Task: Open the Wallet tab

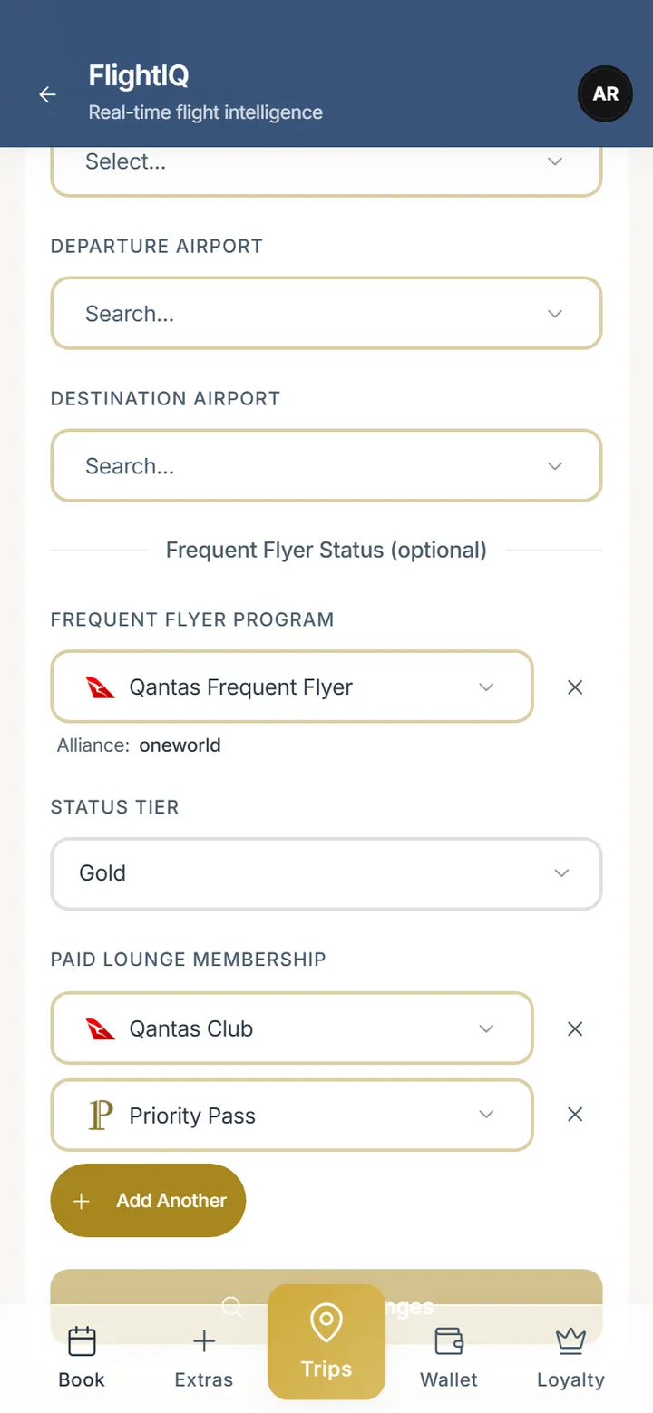Action: point(449,1357)
